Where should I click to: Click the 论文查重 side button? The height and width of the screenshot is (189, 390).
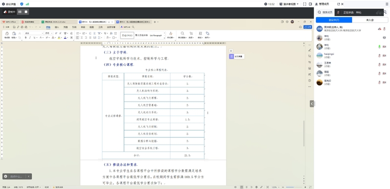click(x=237, y=57)
